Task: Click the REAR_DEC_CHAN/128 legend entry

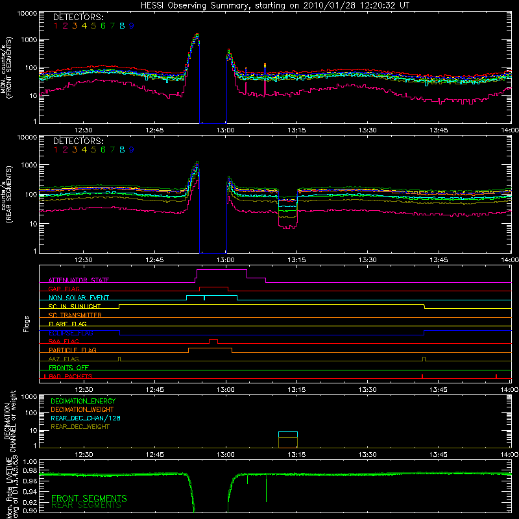Action: [86, 418]
